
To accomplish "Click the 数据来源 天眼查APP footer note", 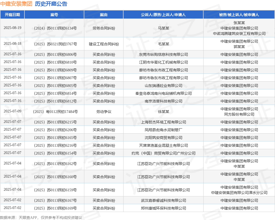I will (x=41, y=217).
